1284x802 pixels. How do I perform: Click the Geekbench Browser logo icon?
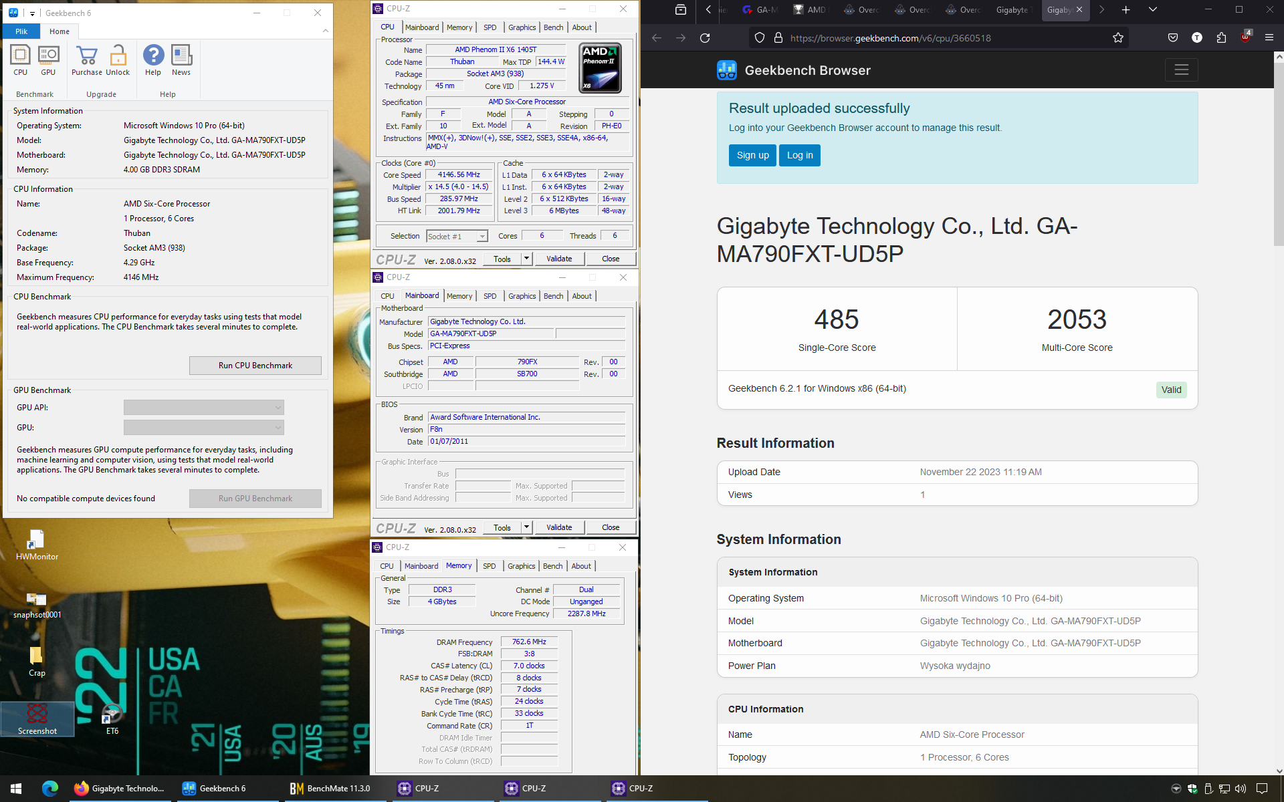click(x=727, y=70)
